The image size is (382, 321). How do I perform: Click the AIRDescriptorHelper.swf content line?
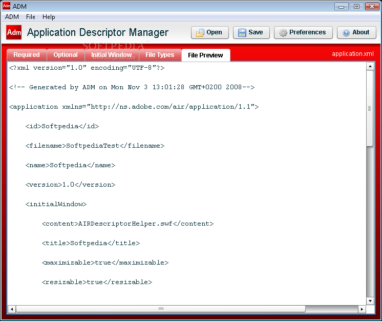[x=128, y=224]
